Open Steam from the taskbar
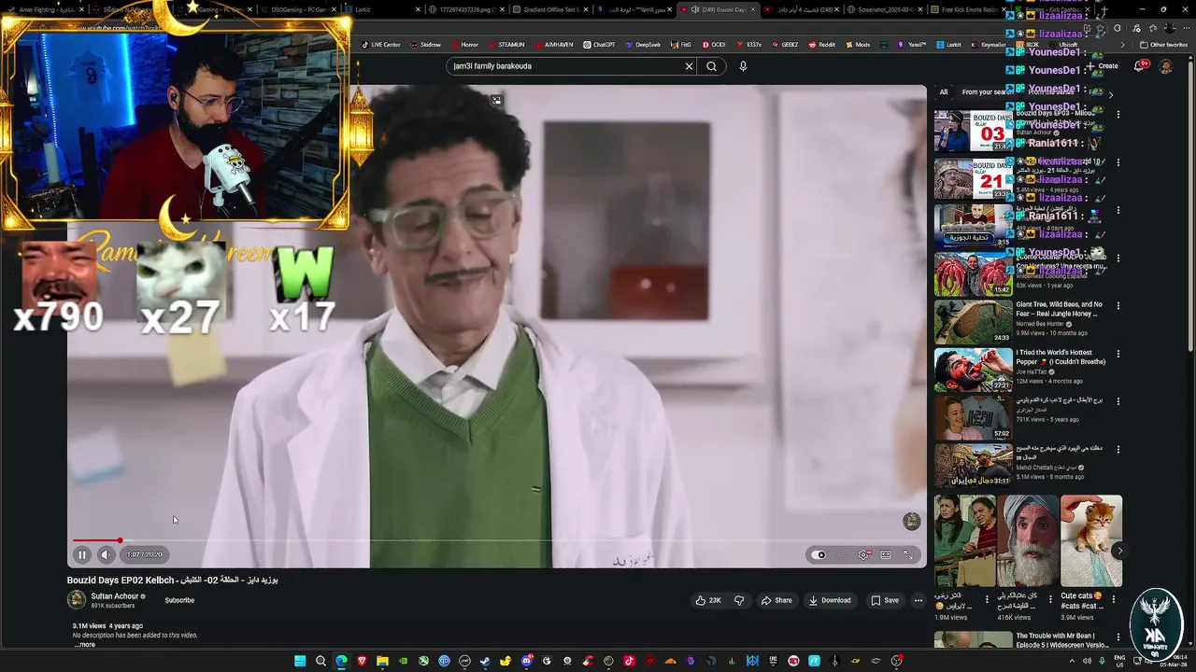The image size is (1196, 672). pyautogui.click(x=485, y=661)
